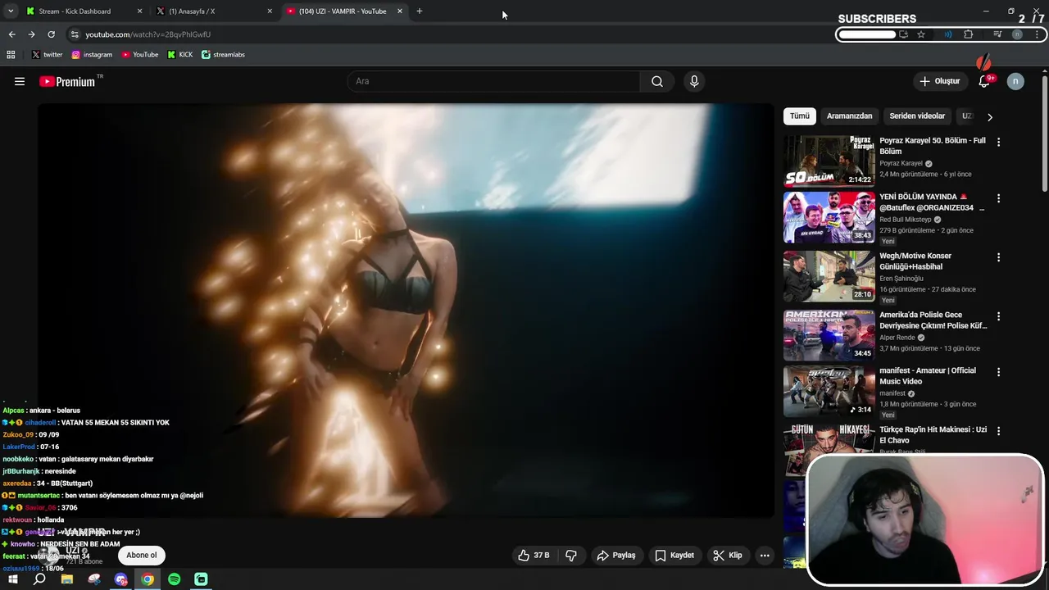The width and height of the screenshot is (1049, 590).
Task: Open streamlabs bookmark
Action: 224,55
